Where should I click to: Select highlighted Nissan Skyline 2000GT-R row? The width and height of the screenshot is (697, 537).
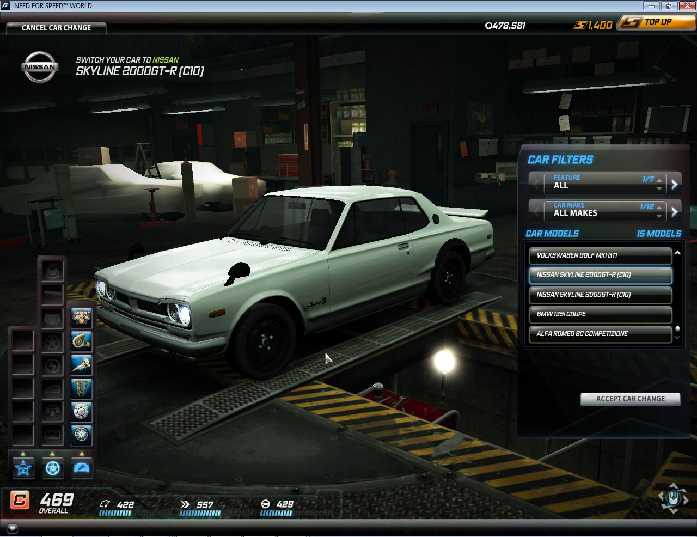[601, 275]
